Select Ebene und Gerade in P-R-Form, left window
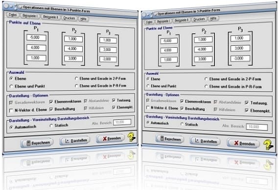279x190 pixels. [x=100, y=86]
